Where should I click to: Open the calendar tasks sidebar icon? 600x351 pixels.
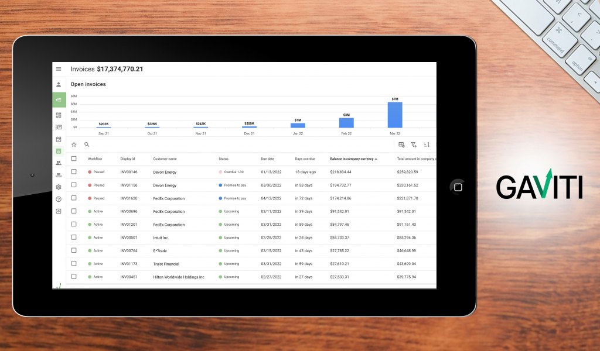click(59, 139)
